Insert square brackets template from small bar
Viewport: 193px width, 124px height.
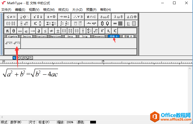tap(70, 31)
